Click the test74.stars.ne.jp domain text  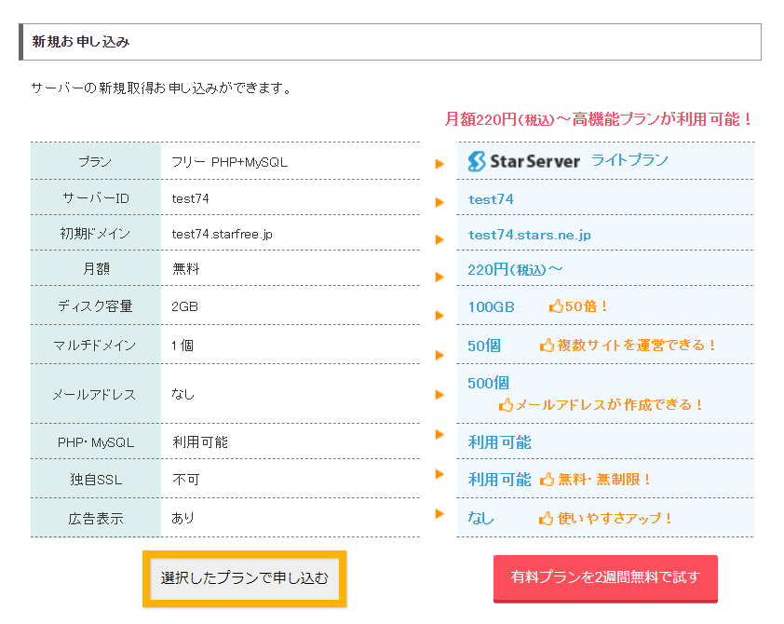tap(530, 235)
